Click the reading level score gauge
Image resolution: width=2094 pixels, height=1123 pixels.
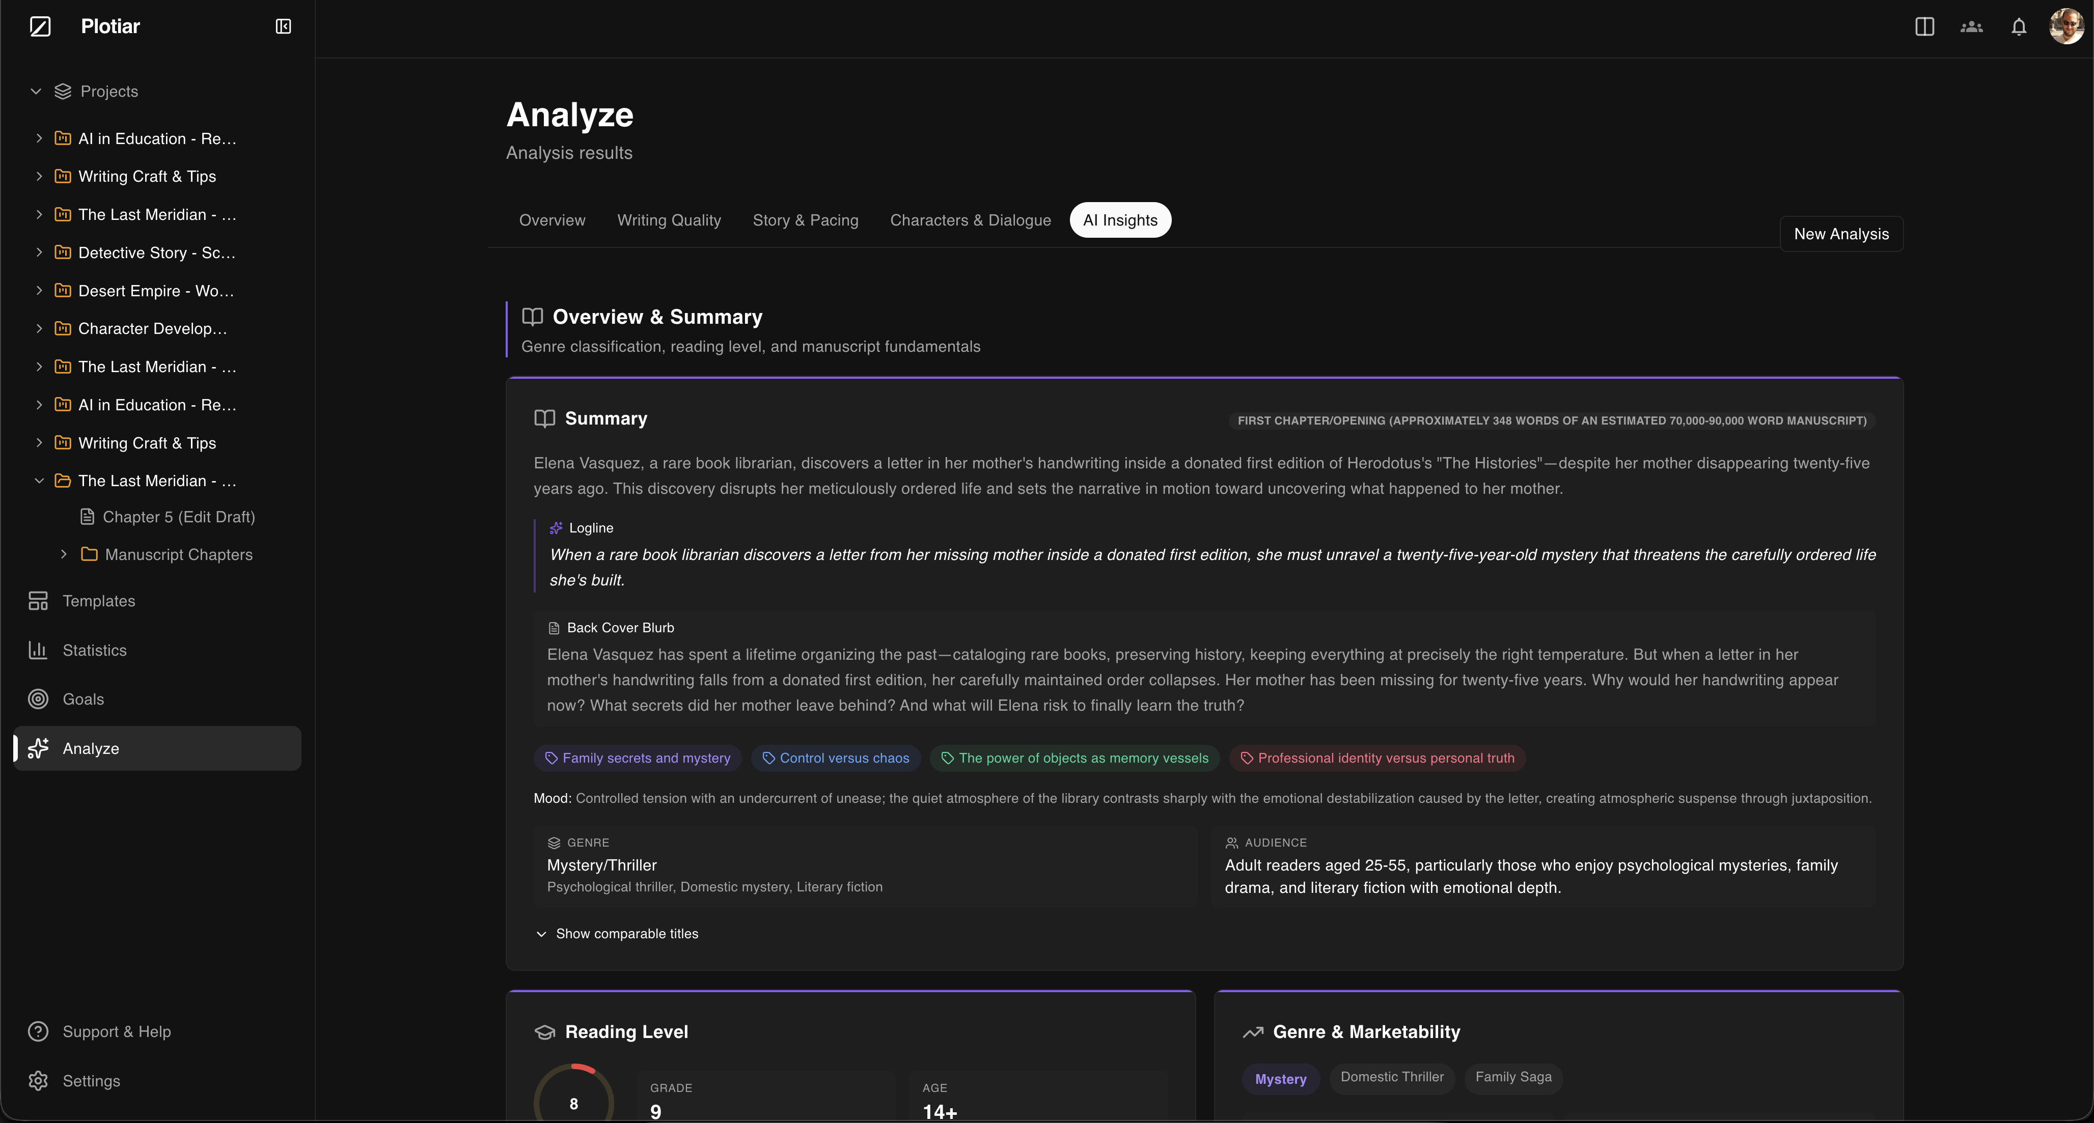tap(574, 1093)
